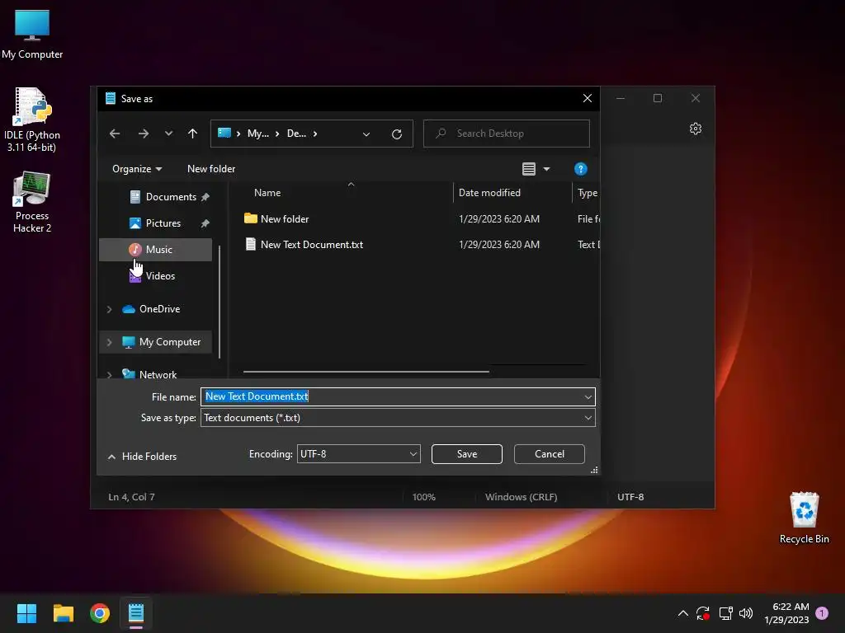Select Videos in navigation pane

tap(160, 275)
